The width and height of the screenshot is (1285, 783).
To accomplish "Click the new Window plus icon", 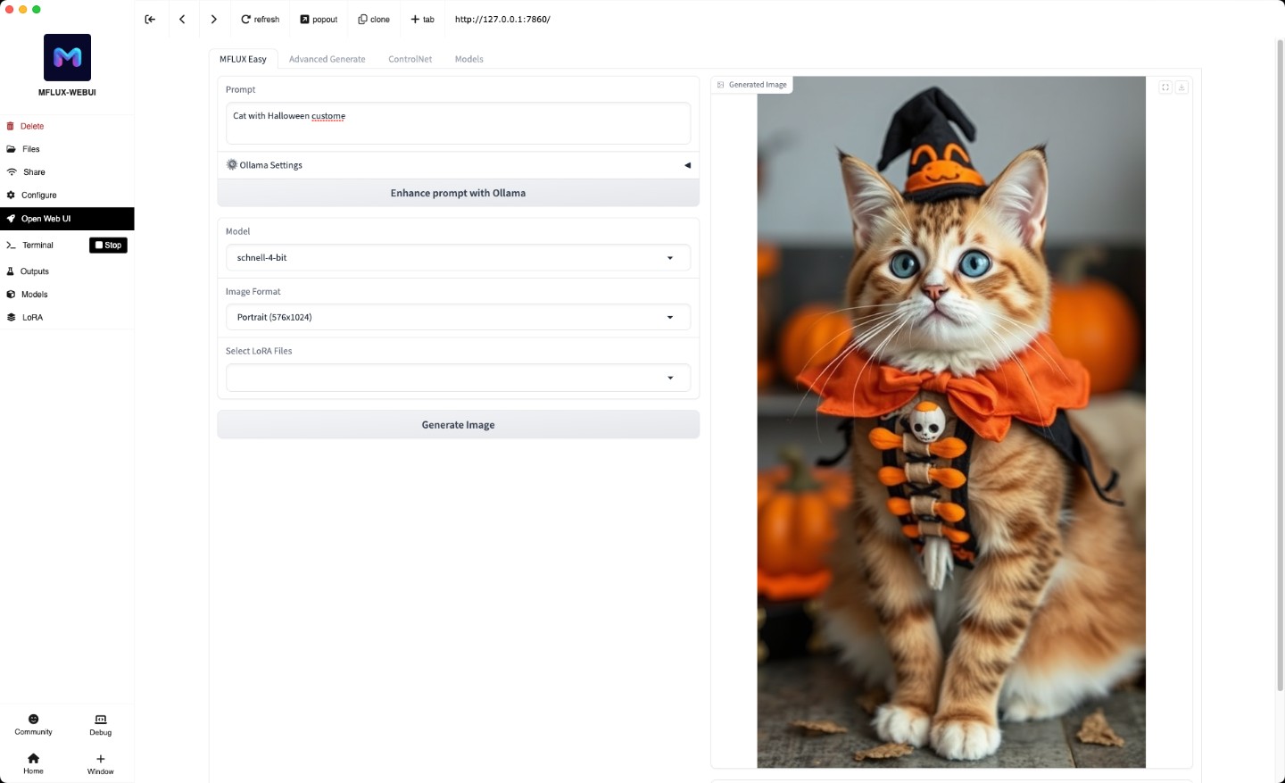I will (x=100, y=762).
